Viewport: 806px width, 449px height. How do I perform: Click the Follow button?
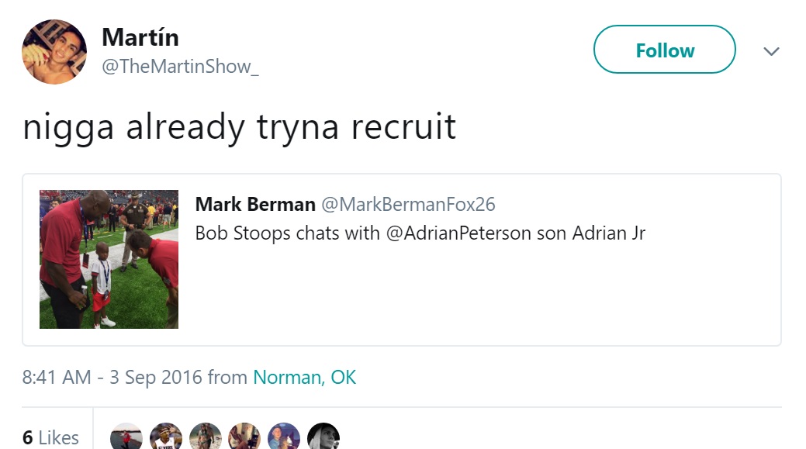pos(664,50)
